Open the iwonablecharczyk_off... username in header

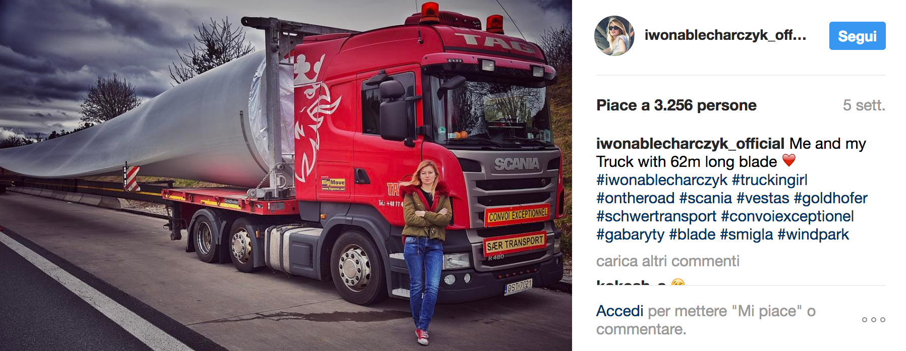pyautogui.click(x=725, y=35)
